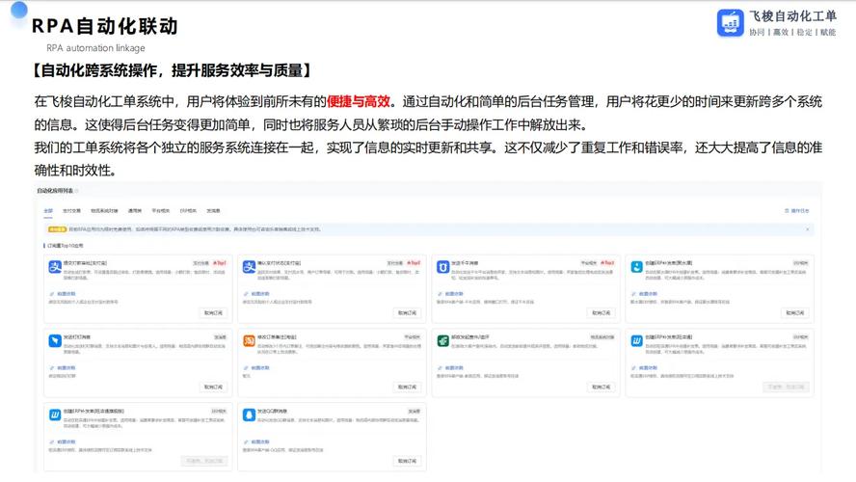Open 前置步骤 on 确认支付状态 card

(x=260, y=294)
